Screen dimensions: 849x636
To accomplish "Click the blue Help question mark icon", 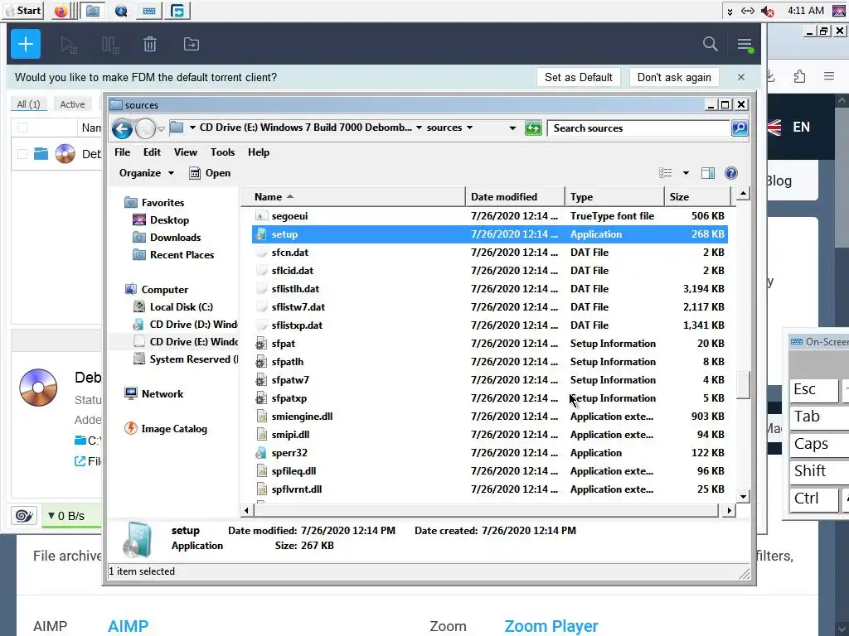I will (x=731, y=173).
